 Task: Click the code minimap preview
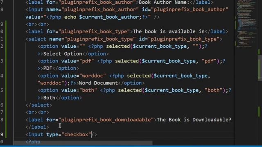[246, 23]
